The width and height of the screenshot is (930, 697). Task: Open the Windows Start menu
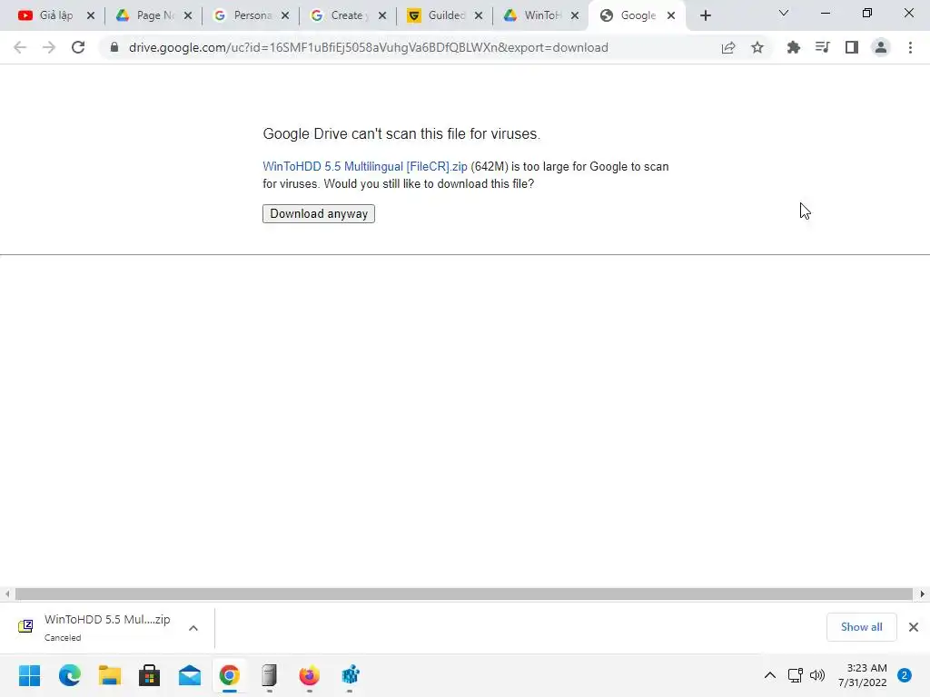click(30, 675)
